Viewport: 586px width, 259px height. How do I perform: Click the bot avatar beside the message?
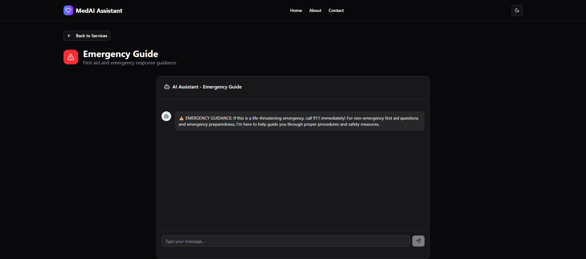166,116
